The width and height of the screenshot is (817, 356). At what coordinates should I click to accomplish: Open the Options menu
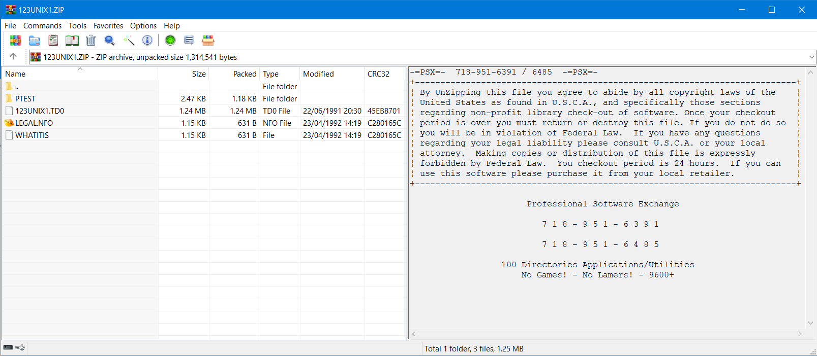[143, 25]
